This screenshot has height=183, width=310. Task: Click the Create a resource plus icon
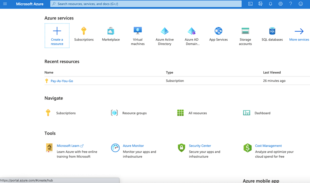coord(57,31)
